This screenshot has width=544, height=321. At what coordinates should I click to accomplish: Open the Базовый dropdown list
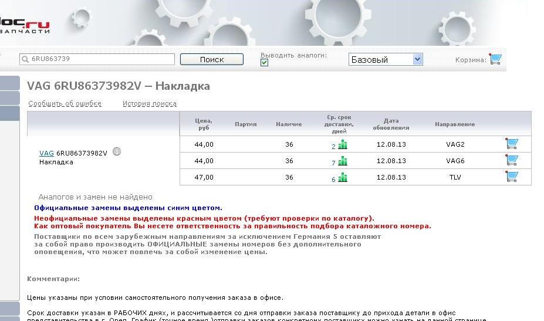pos(417,59)
